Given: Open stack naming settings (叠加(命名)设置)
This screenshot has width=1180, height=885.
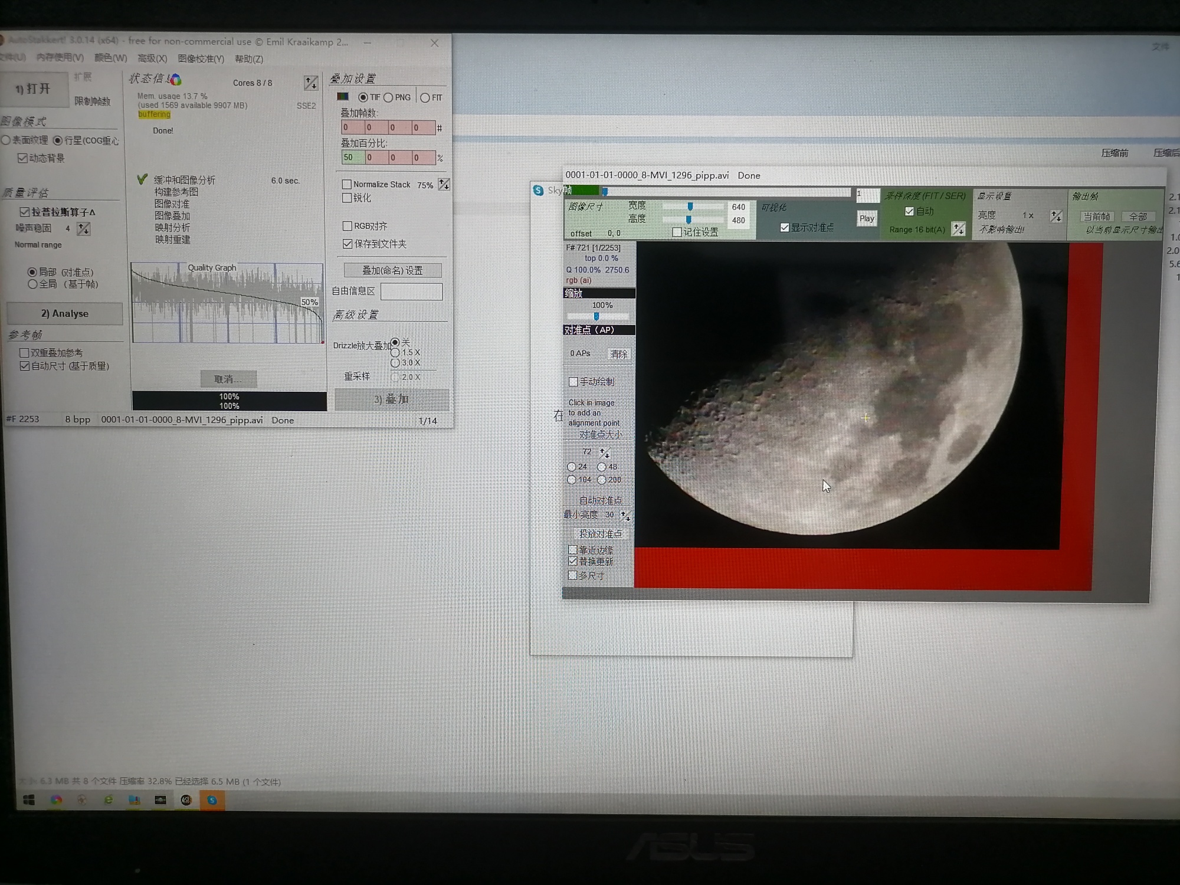Looking at the screenshot, I should coord(392,270).
